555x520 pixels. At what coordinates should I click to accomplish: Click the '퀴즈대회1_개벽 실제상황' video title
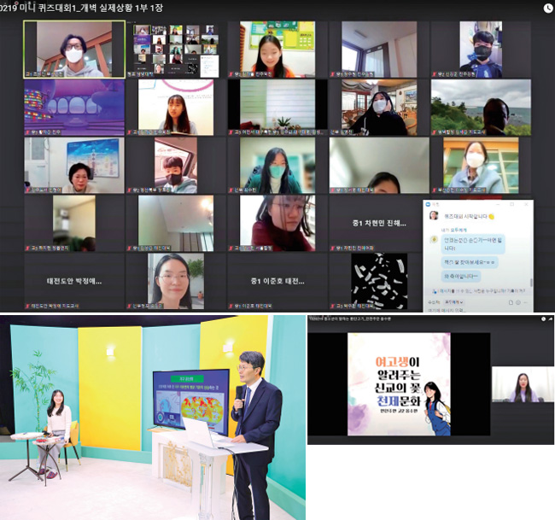click(92, 8)
